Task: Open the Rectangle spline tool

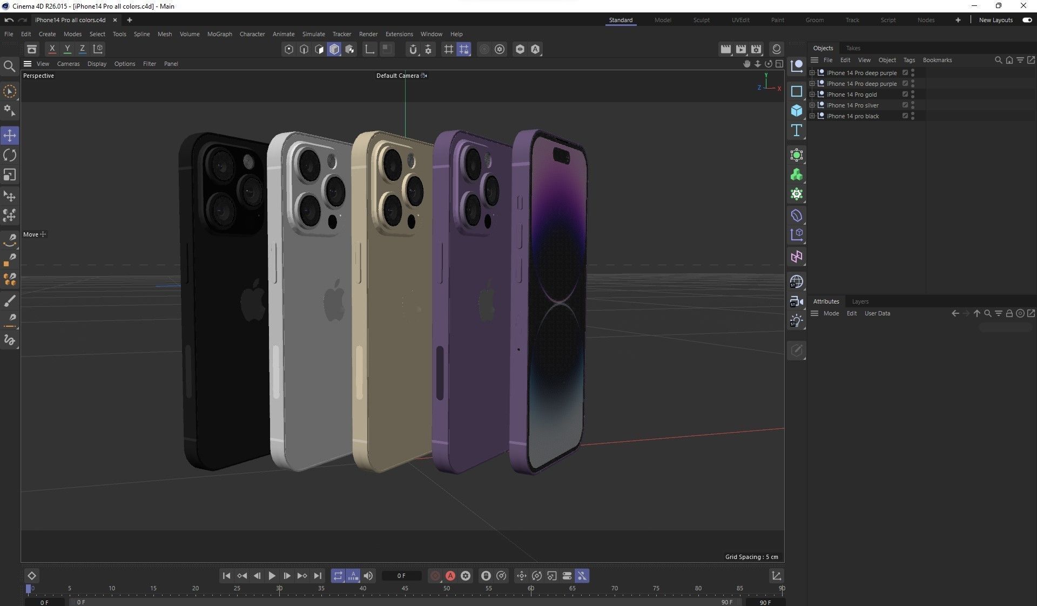Action: tap(796, 91)
